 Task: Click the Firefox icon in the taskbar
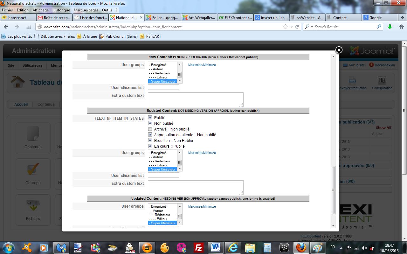(x=301, y=247)
